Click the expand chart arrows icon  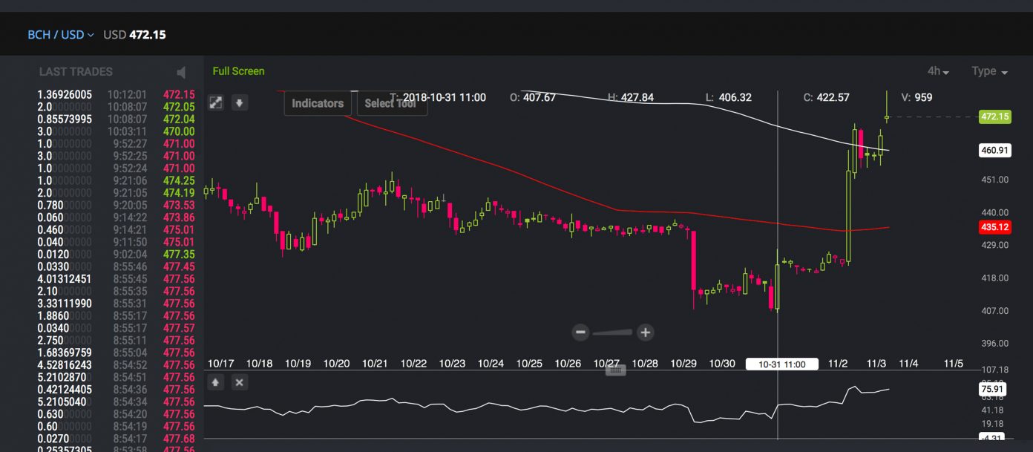click(216, 103)
